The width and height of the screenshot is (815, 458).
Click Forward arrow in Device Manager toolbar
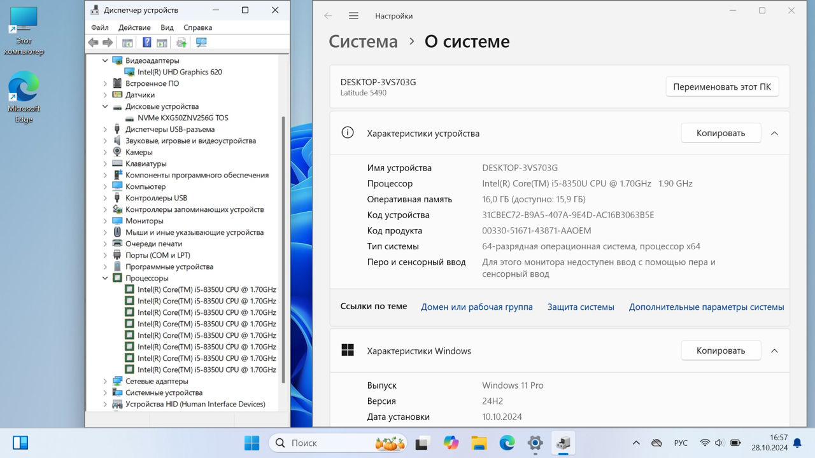tap(108, 43)
